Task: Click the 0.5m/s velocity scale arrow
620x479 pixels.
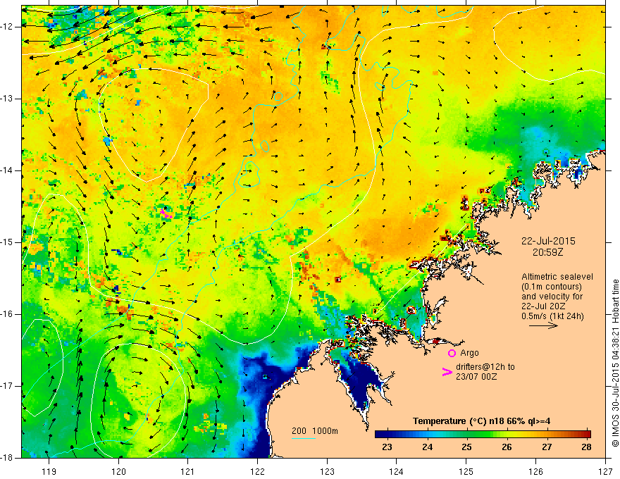Action: [544, 325]
